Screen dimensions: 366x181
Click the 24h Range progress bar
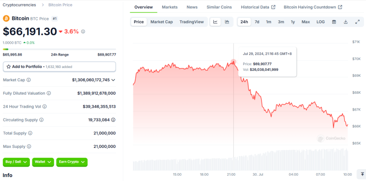pyautogui.click(x=59, y=49)
